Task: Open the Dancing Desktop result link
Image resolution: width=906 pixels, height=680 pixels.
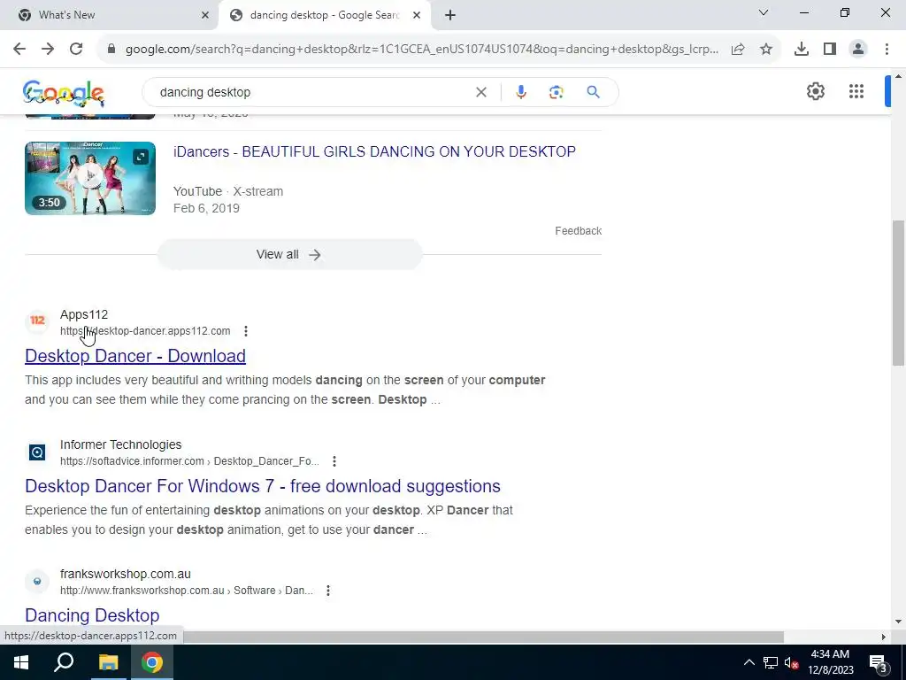Action: point(92,615)
